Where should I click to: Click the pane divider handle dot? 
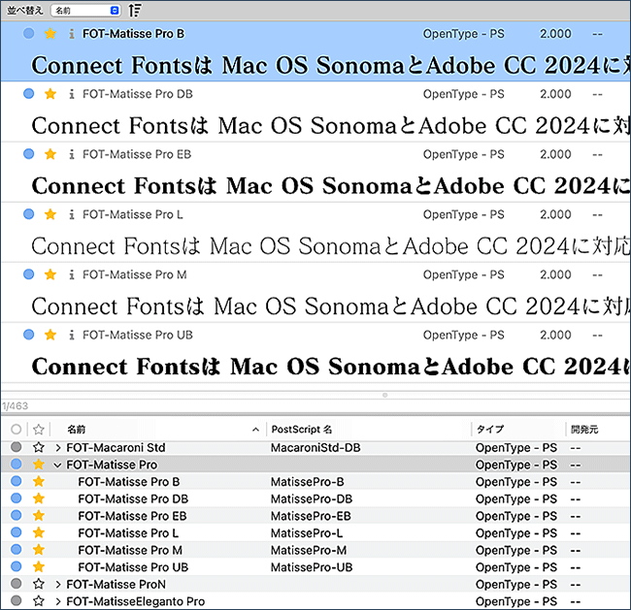point(384,396)
